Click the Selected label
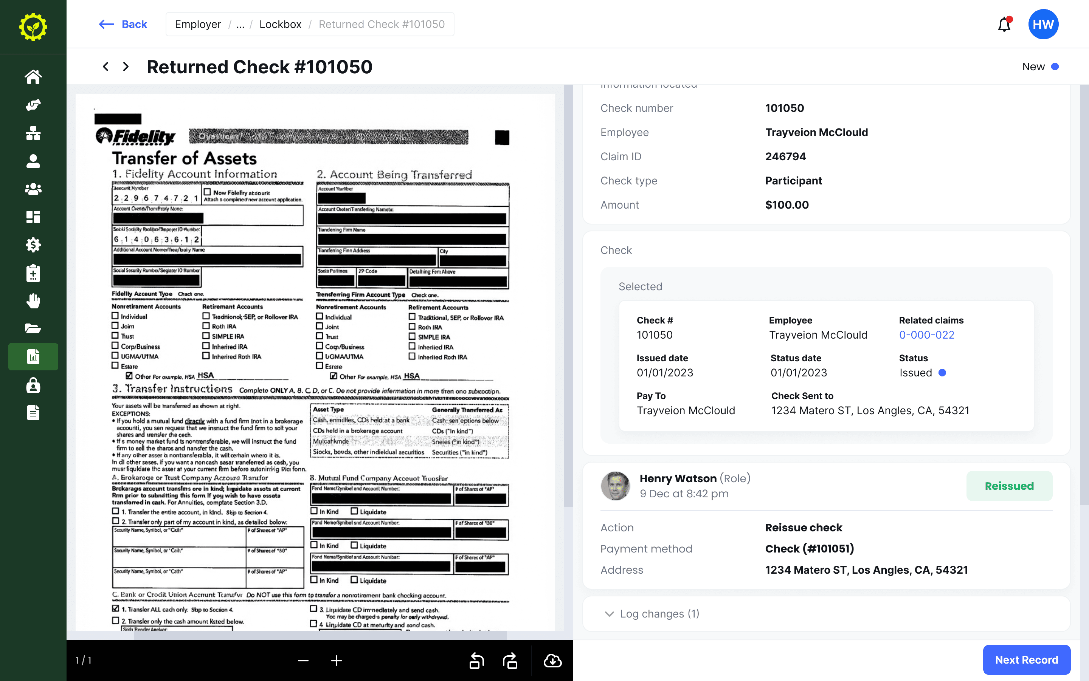Viewport: 1089px width, 681px height. click(640, 286)
